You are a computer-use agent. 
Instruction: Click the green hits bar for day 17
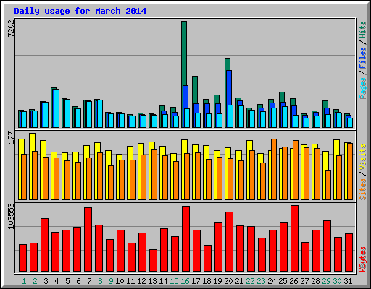195,90
